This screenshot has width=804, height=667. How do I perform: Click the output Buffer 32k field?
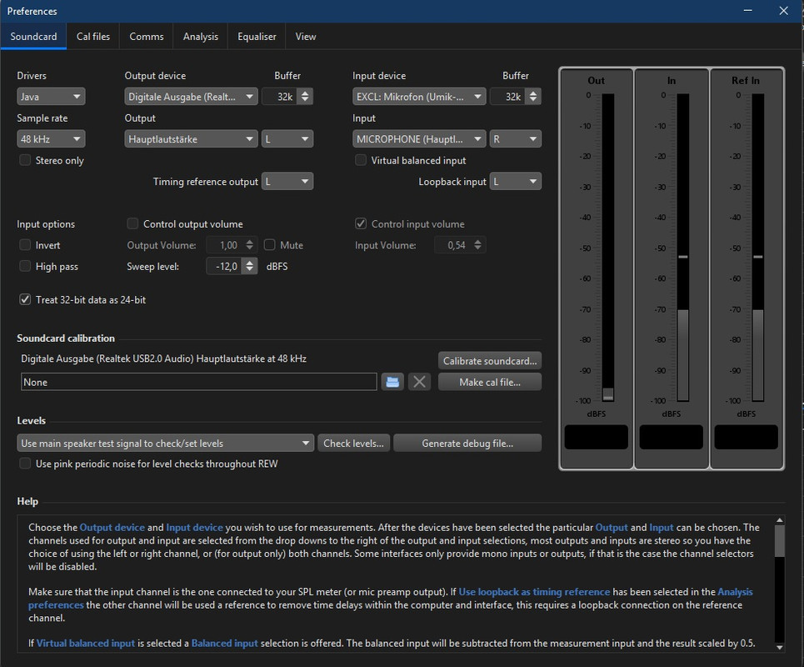click(281, 97)
